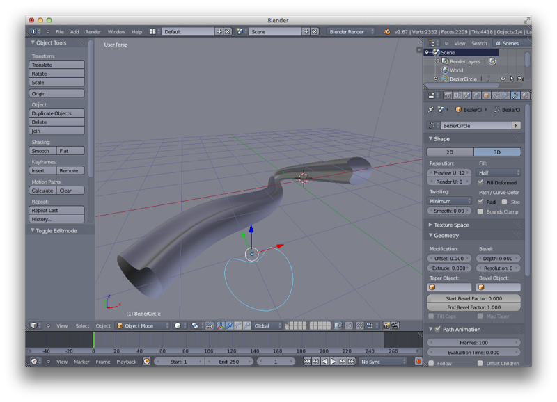Click the Origin button

(x=56, y=93)
